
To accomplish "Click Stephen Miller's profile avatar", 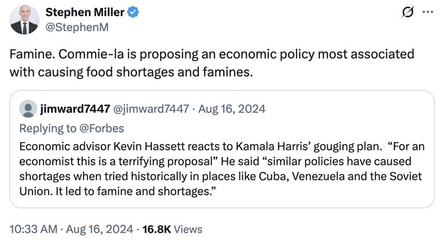I will tap(24, 20).
